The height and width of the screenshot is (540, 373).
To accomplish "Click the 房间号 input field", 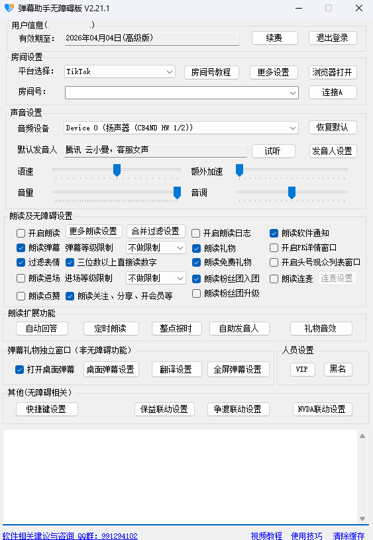I will 176,93.
